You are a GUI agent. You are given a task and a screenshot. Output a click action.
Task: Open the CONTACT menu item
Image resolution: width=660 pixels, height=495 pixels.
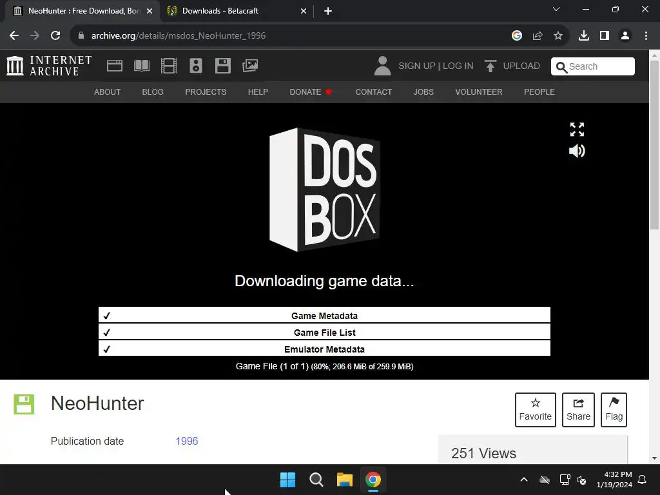coord(373,92)
